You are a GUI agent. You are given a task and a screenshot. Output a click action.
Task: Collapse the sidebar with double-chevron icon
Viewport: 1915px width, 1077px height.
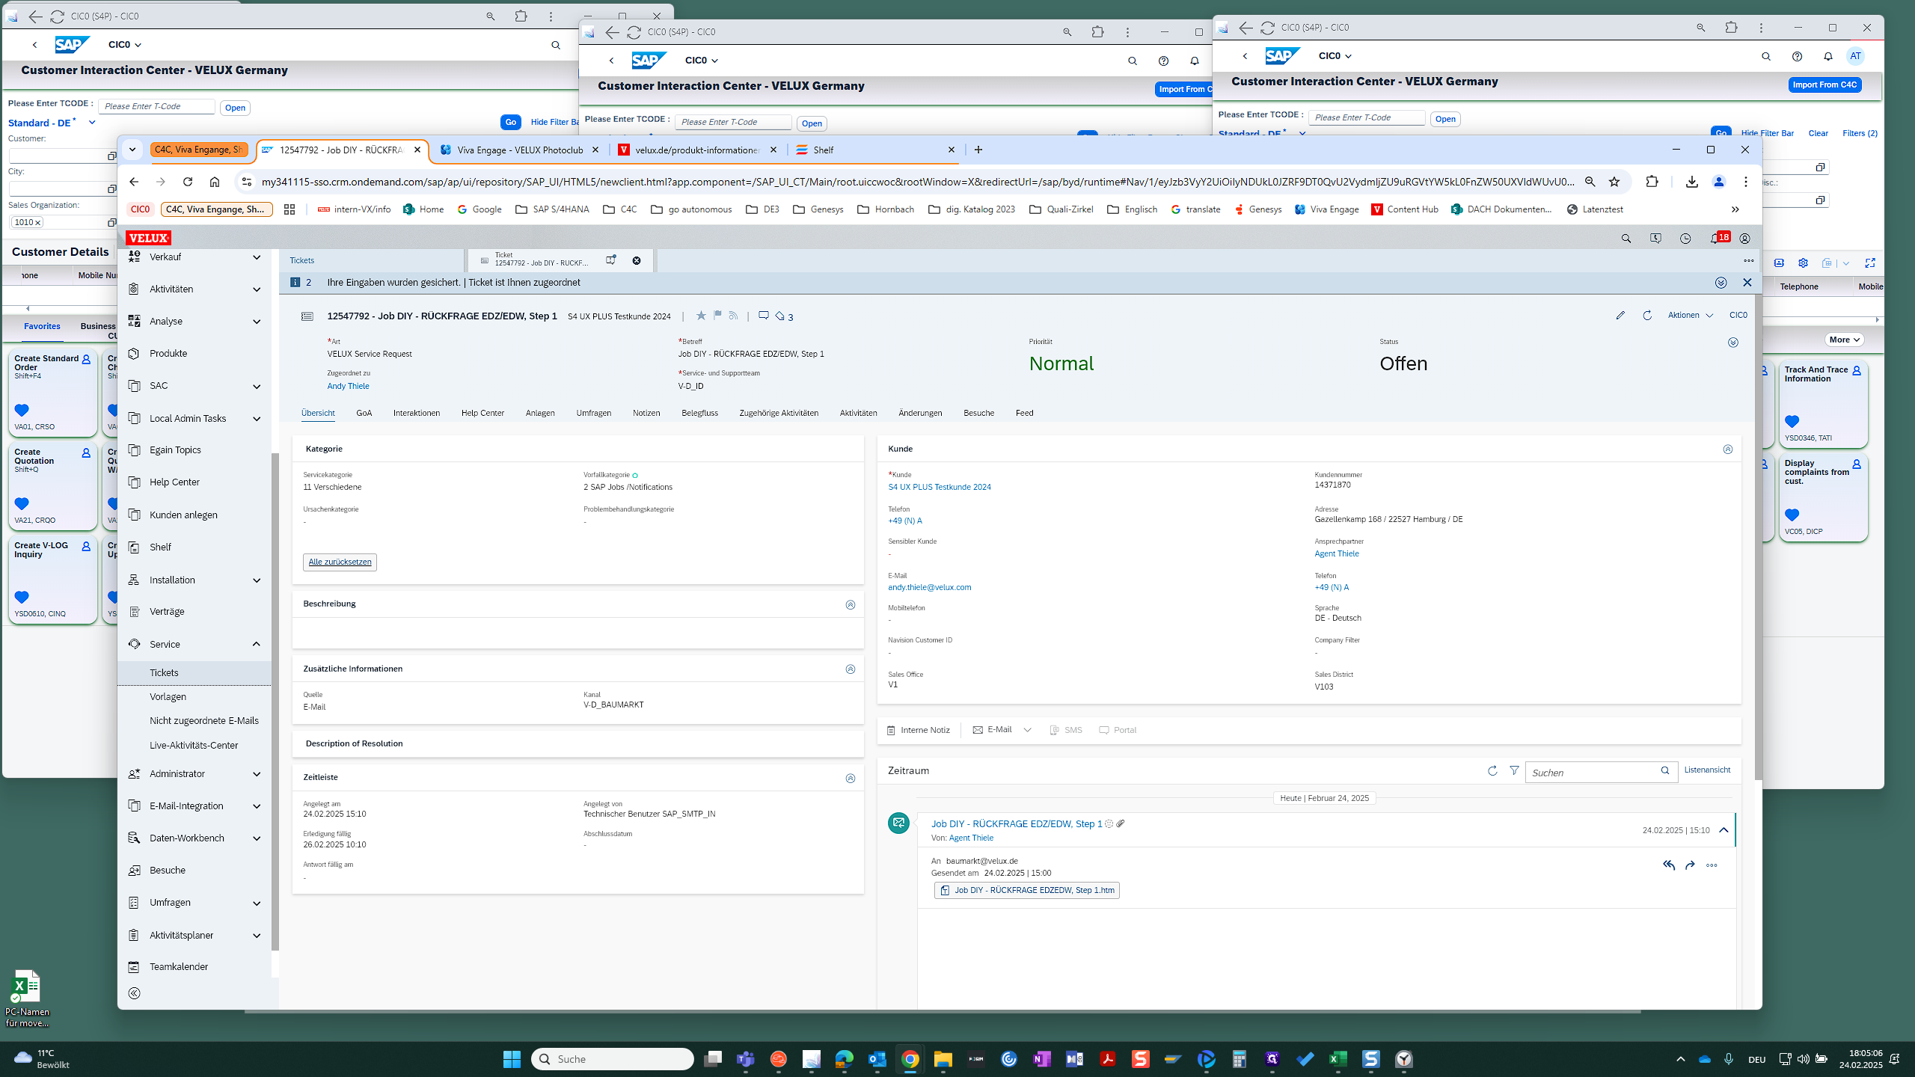click(x=134, y=993)
